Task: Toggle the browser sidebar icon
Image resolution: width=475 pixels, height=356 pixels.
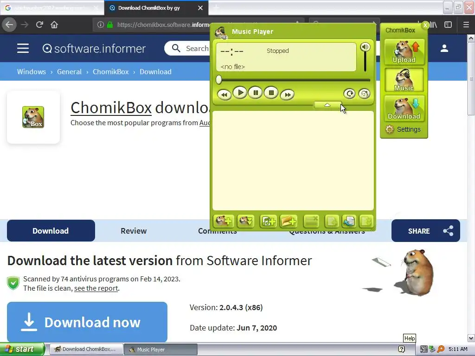Action: point(448,25)
